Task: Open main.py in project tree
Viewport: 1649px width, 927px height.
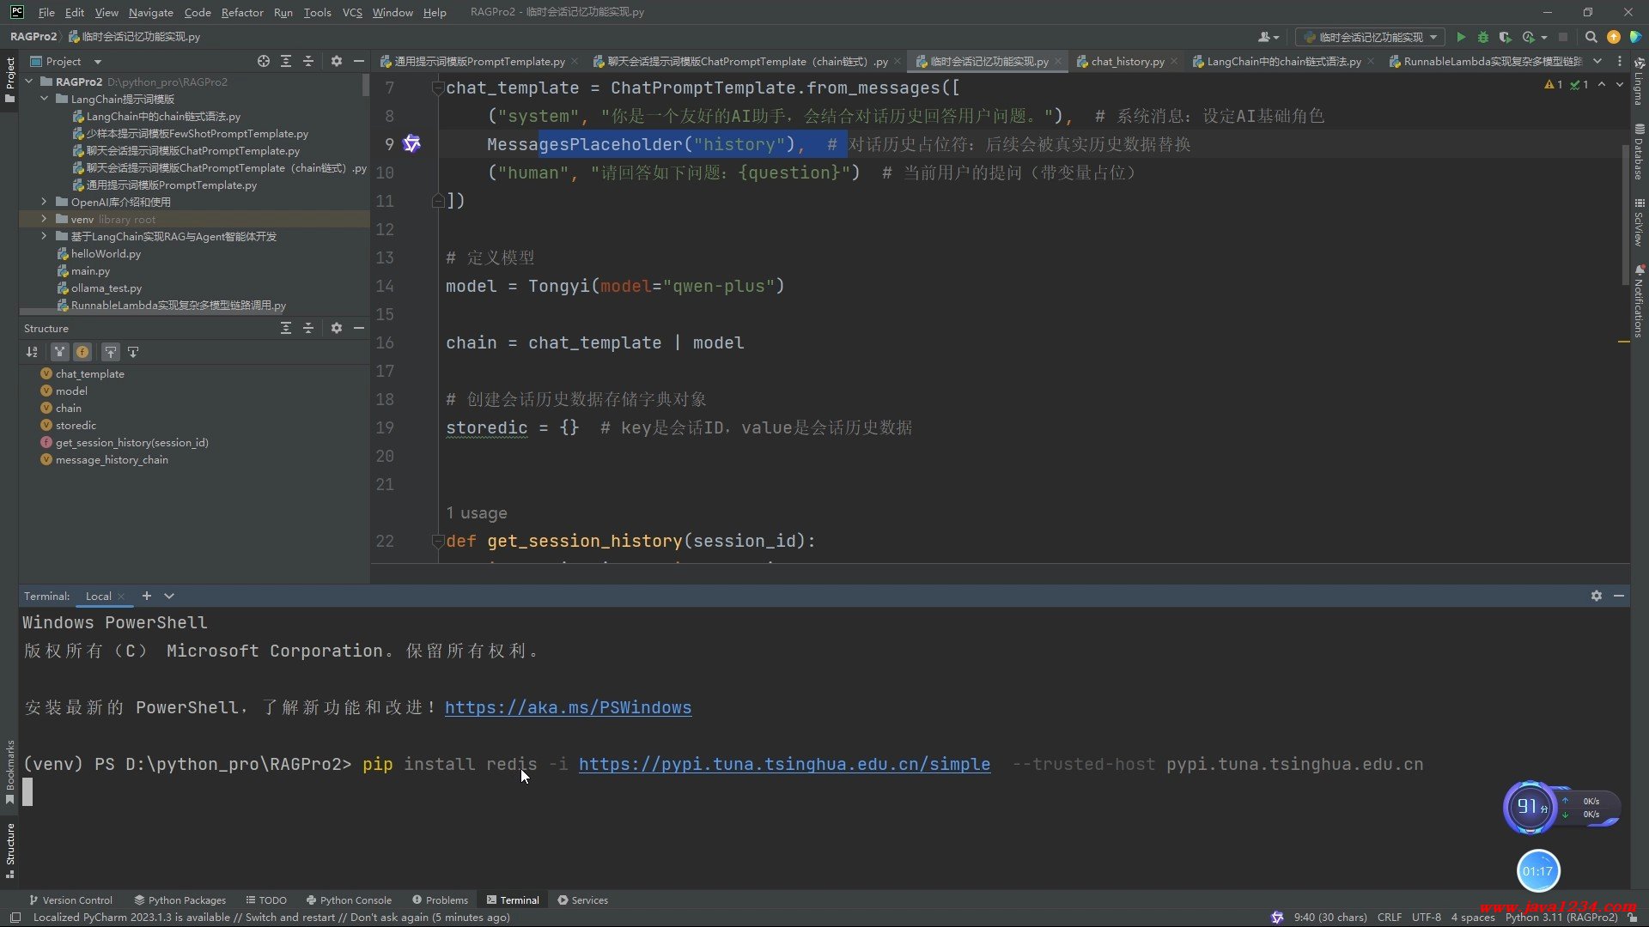Action: tap(90, 270)
